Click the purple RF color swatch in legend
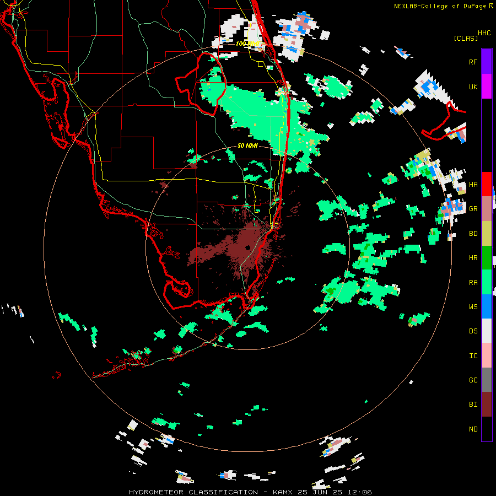 pos(487,62)
